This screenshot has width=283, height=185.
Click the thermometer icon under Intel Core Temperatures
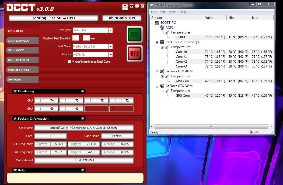[167, 47]
